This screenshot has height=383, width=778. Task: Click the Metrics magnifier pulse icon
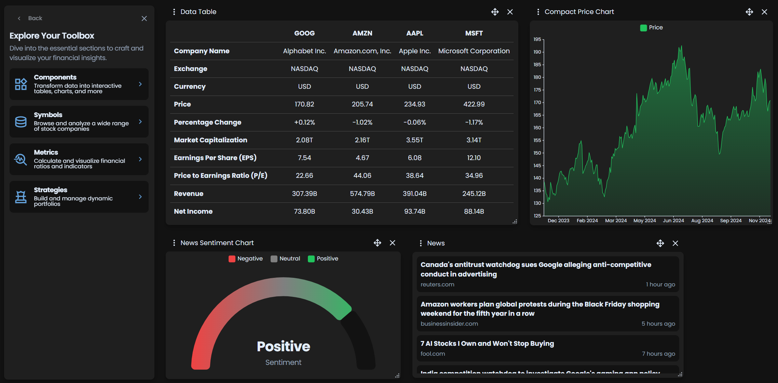pyautogui.click(x=21, y=159)
